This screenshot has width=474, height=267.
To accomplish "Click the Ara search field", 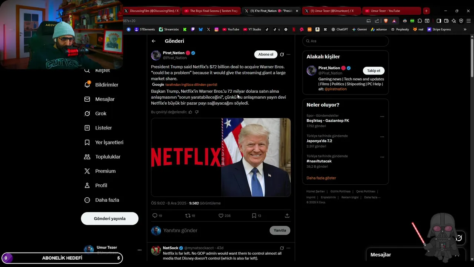I will point(346,41).
